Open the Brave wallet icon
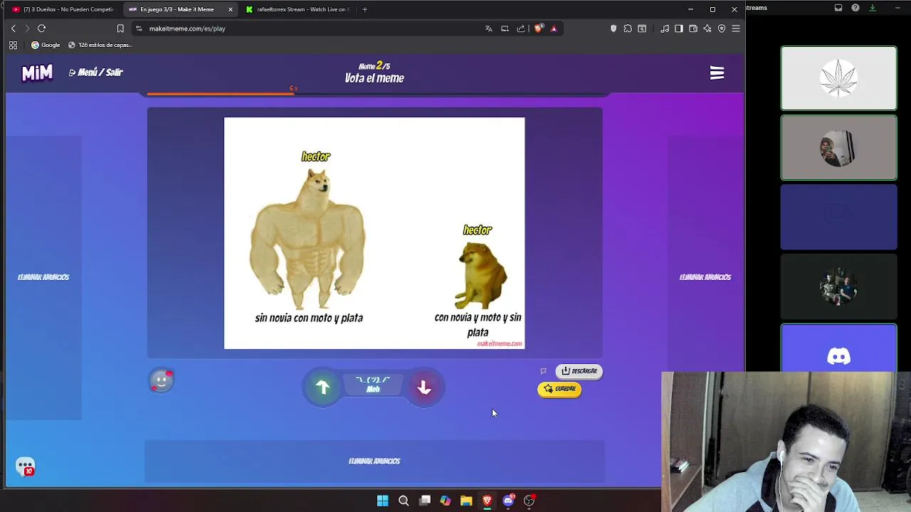 click(693, 28)
